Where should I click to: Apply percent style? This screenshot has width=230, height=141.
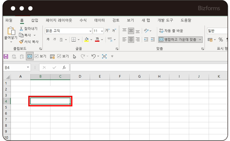click(x=221, y=40)
